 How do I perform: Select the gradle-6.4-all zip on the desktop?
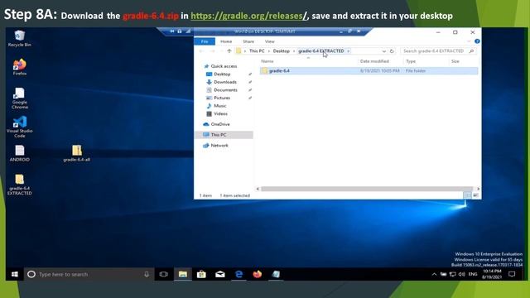click(77, 153)
